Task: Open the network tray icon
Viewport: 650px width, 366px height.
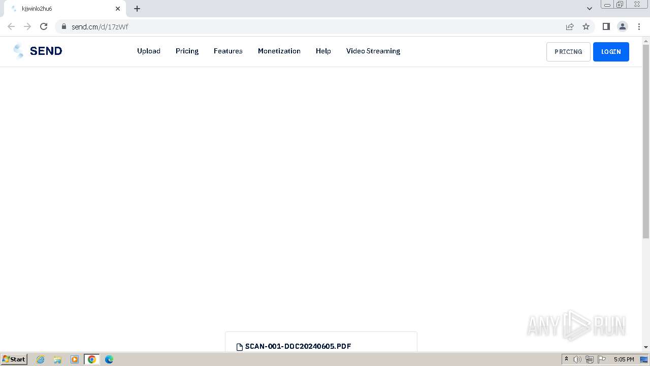Action: pos(590,359)
